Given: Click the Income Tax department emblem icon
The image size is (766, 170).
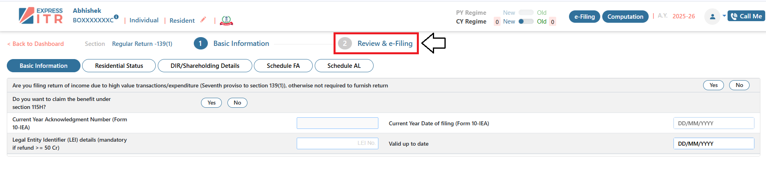Looking at the screenshot, I should coord(227,20).
